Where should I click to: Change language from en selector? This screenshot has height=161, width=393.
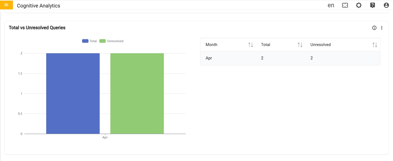click(x=331, y=5)
